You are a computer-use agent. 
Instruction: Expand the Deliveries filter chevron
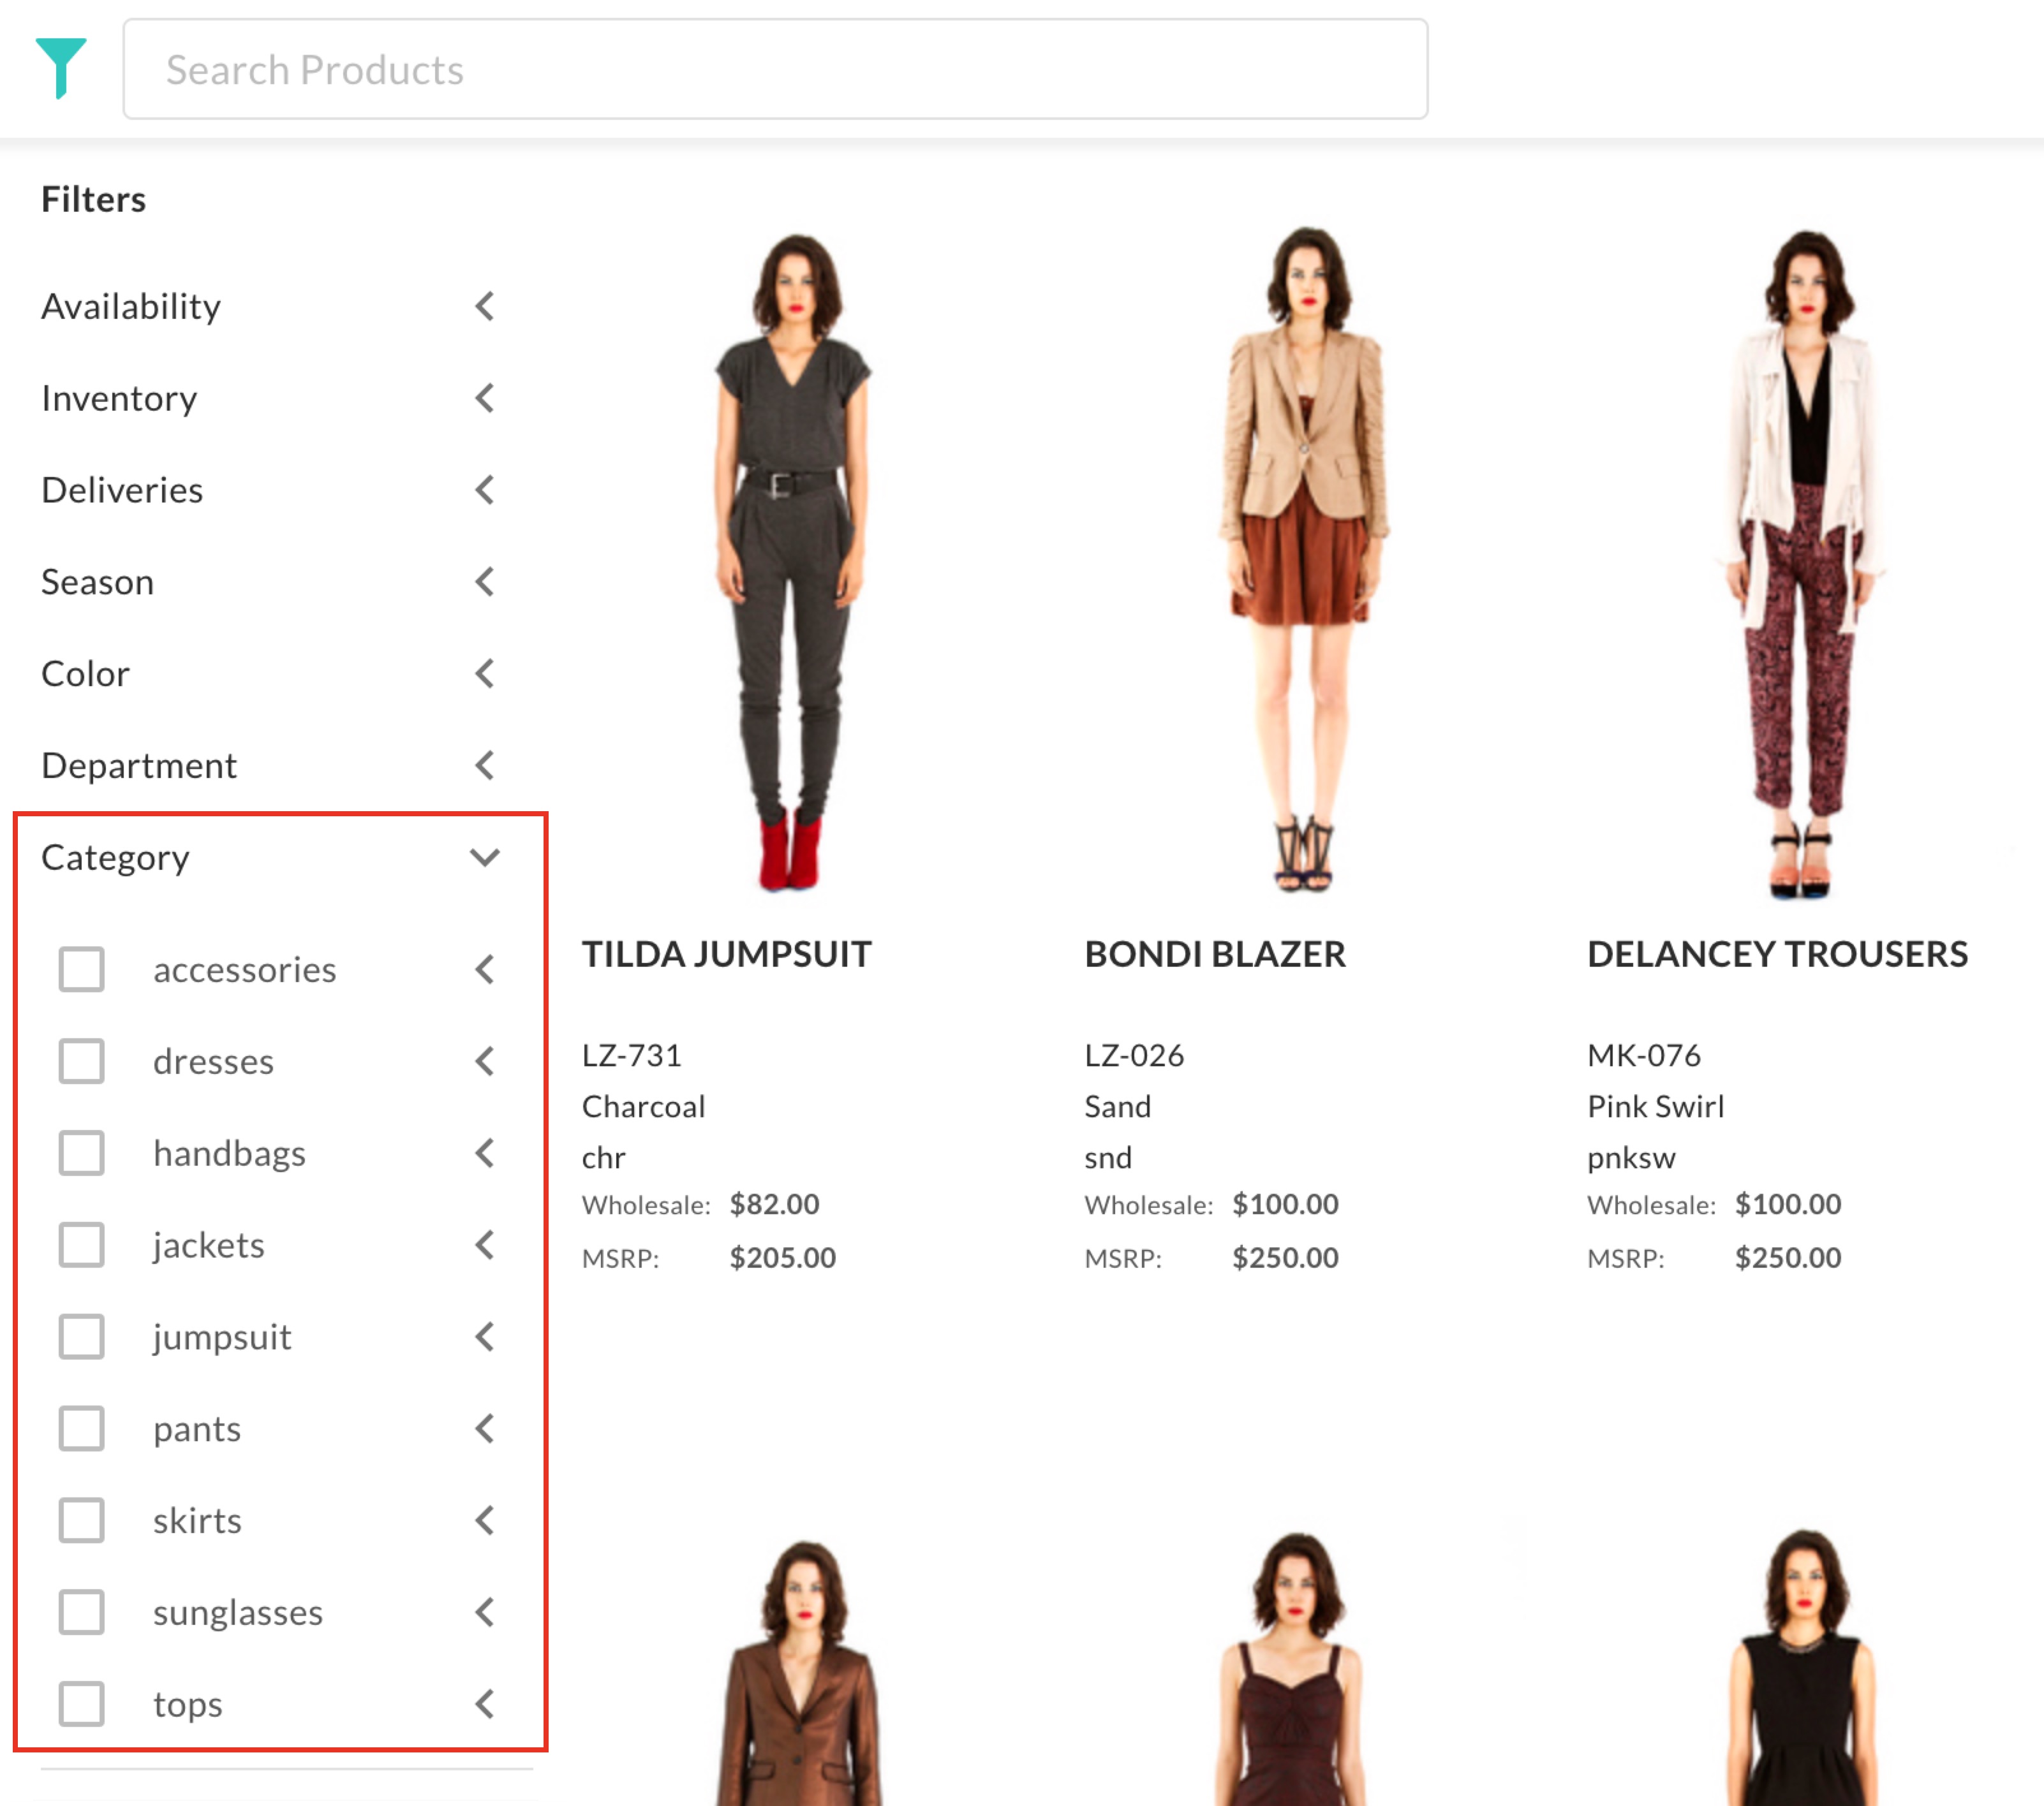click(485, 490)
